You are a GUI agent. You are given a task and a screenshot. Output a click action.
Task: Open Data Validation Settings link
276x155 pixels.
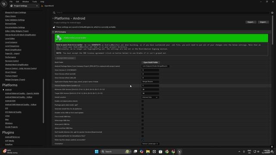(15, 20)
